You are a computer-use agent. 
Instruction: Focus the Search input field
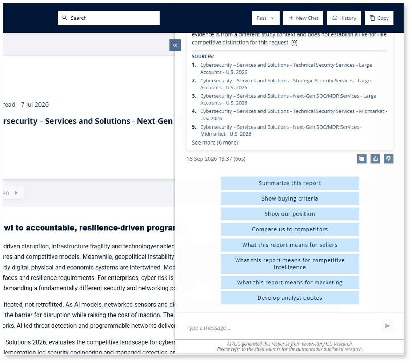coord(108,18)
